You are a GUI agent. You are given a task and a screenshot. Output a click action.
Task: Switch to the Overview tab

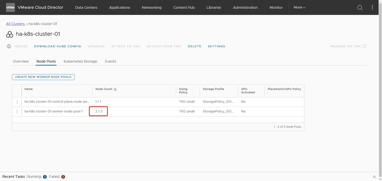tap(21, 61)
